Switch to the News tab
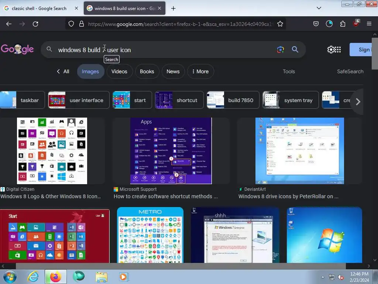The width and height of the screenshot is (378, 284). coord(173,71)
